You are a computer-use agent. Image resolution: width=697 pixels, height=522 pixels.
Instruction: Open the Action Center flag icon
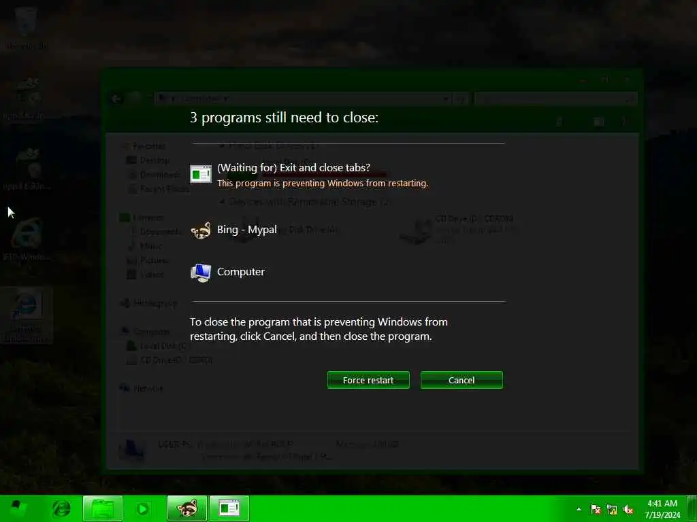[x=596, y=510]
